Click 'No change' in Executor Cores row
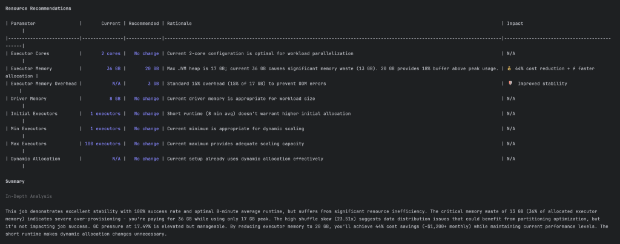The width and height of the screenshot is (620, 244). tap(146, 53)
